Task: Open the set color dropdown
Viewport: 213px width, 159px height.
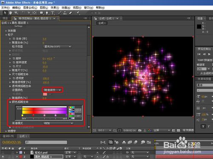Action: pos(52,90)
